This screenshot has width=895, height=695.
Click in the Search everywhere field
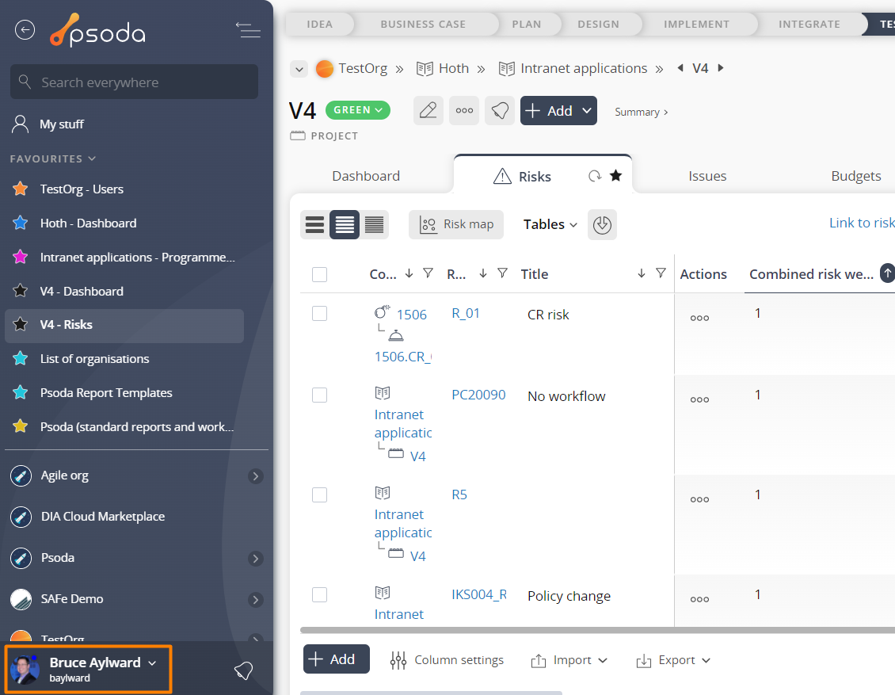(x=134, y=82)
